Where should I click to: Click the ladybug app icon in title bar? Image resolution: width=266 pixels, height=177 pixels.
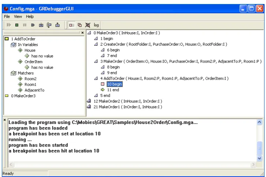(x=6, y=9)
